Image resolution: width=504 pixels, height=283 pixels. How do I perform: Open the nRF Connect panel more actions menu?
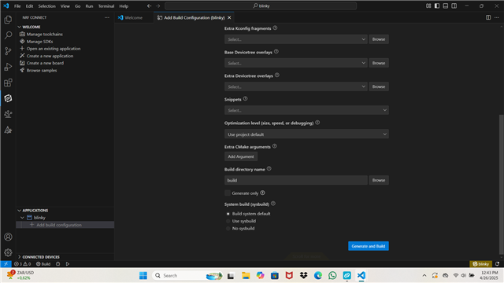pos(107,17)
